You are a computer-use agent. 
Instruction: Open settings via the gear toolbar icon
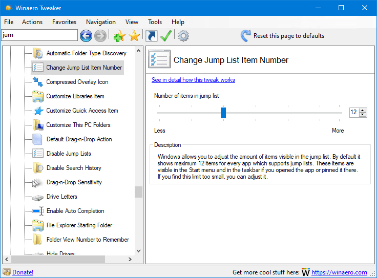pos(183,36)
